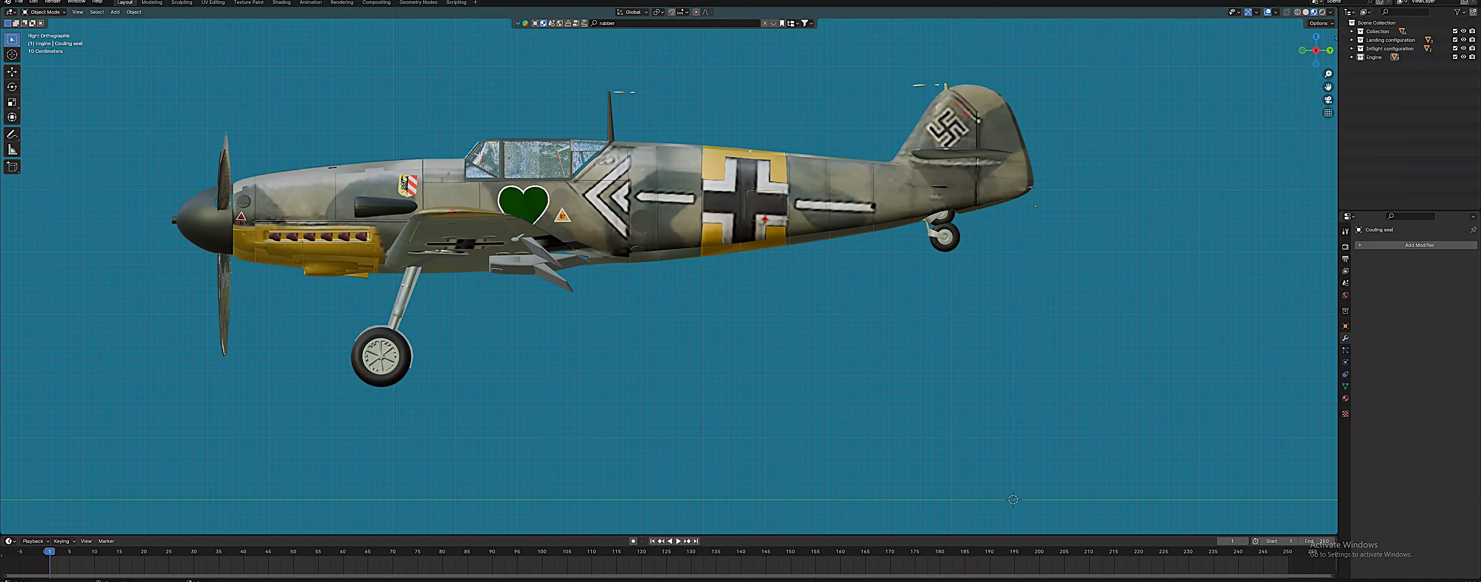The width and height of the screenshot is (1481, 582).
Task: Expand the Inflight configuration collection
Action: tap(1352, 48)
